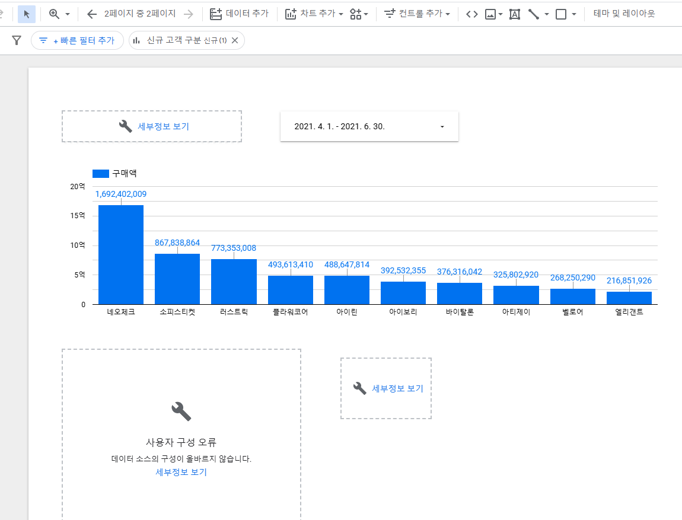The image size is (682, 520).
Task: Click the value label 325,802,920
Action: click(516, 275)
